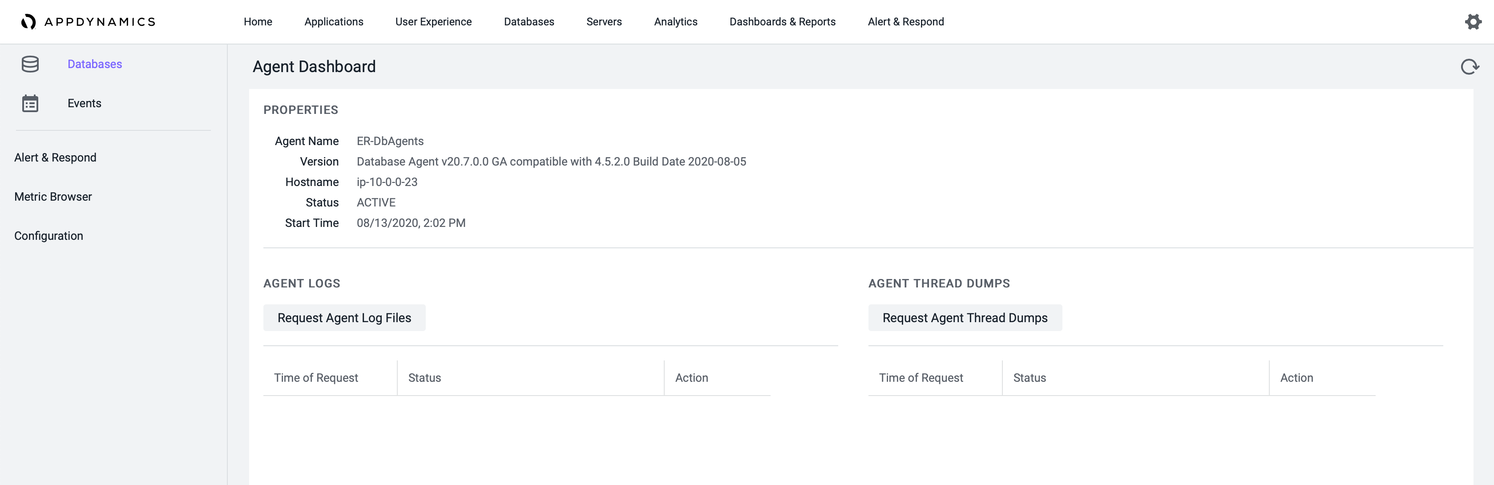The image size is (1494, 485).
Task: Click Agent Logs Action column header
Action: click(x=718, y=378)
